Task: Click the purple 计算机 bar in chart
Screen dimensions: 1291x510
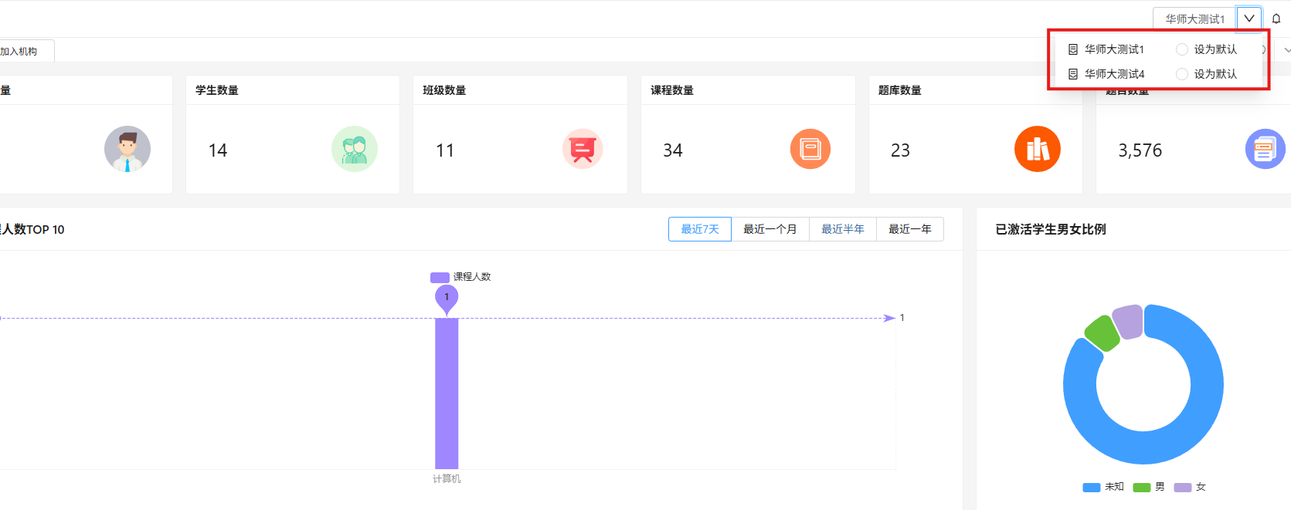Action: (x=447, y=393)
